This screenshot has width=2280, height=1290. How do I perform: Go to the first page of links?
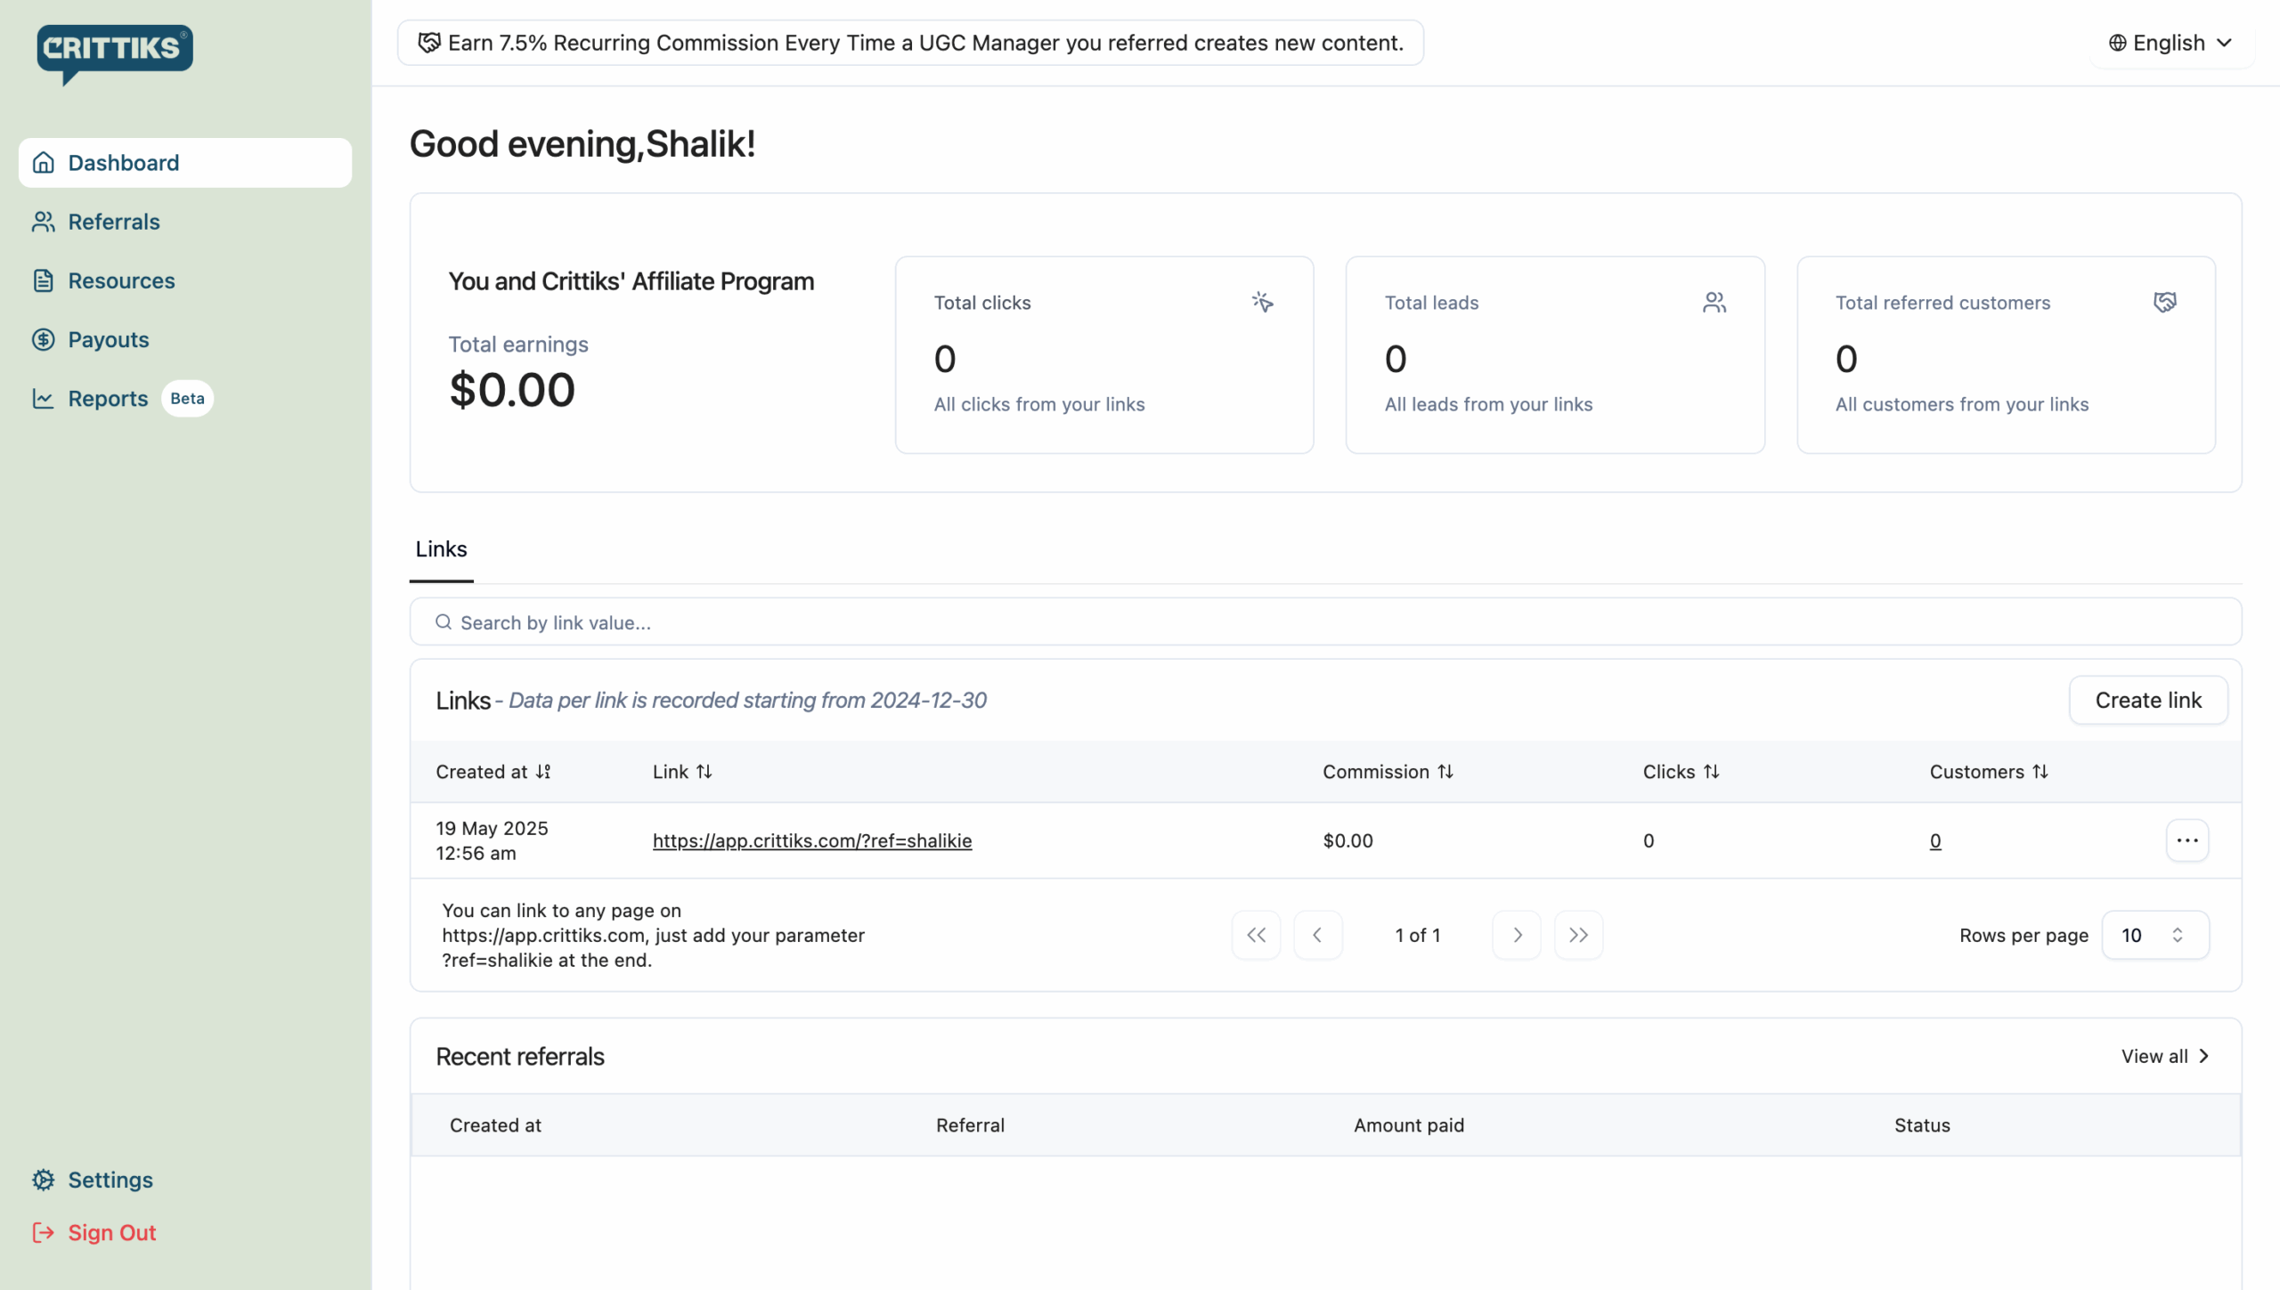coord(1256,935)
